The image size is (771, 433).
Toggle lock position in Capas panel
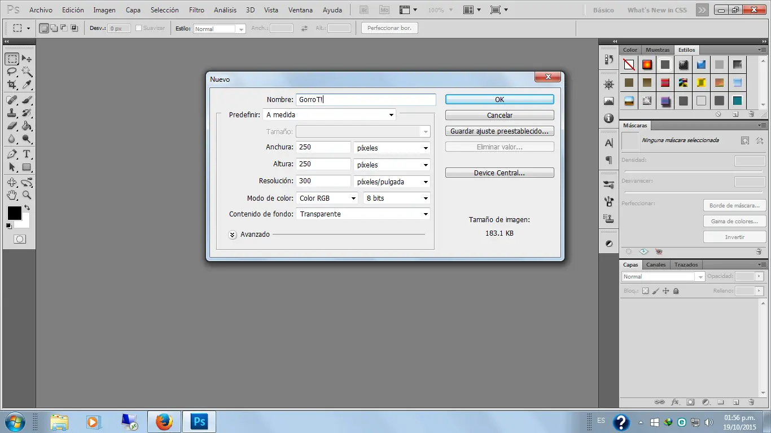pos(665,291)
